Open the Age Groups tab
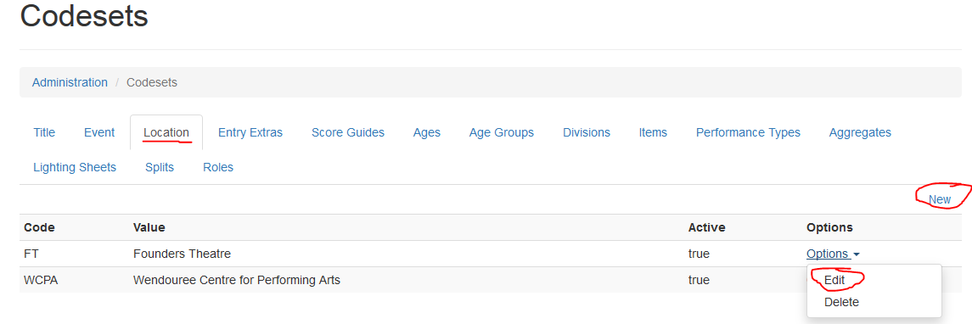 pos(502,132)
